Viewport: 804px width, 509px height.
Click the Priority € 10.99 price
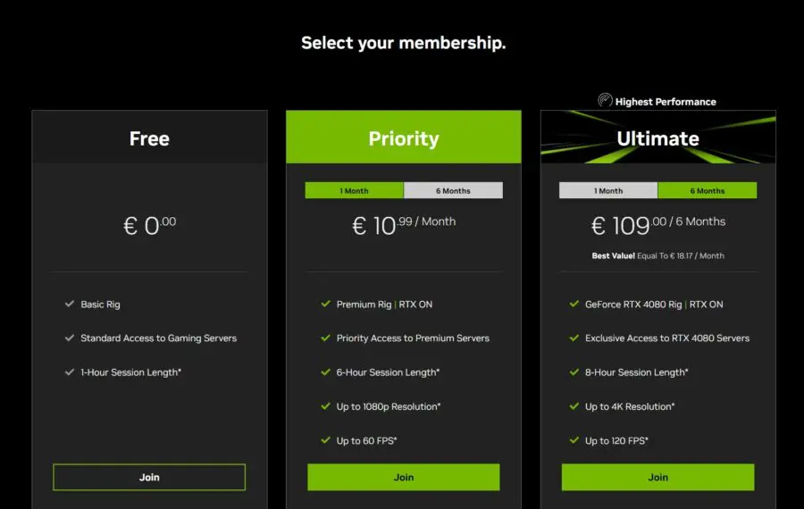coord(404,224)
